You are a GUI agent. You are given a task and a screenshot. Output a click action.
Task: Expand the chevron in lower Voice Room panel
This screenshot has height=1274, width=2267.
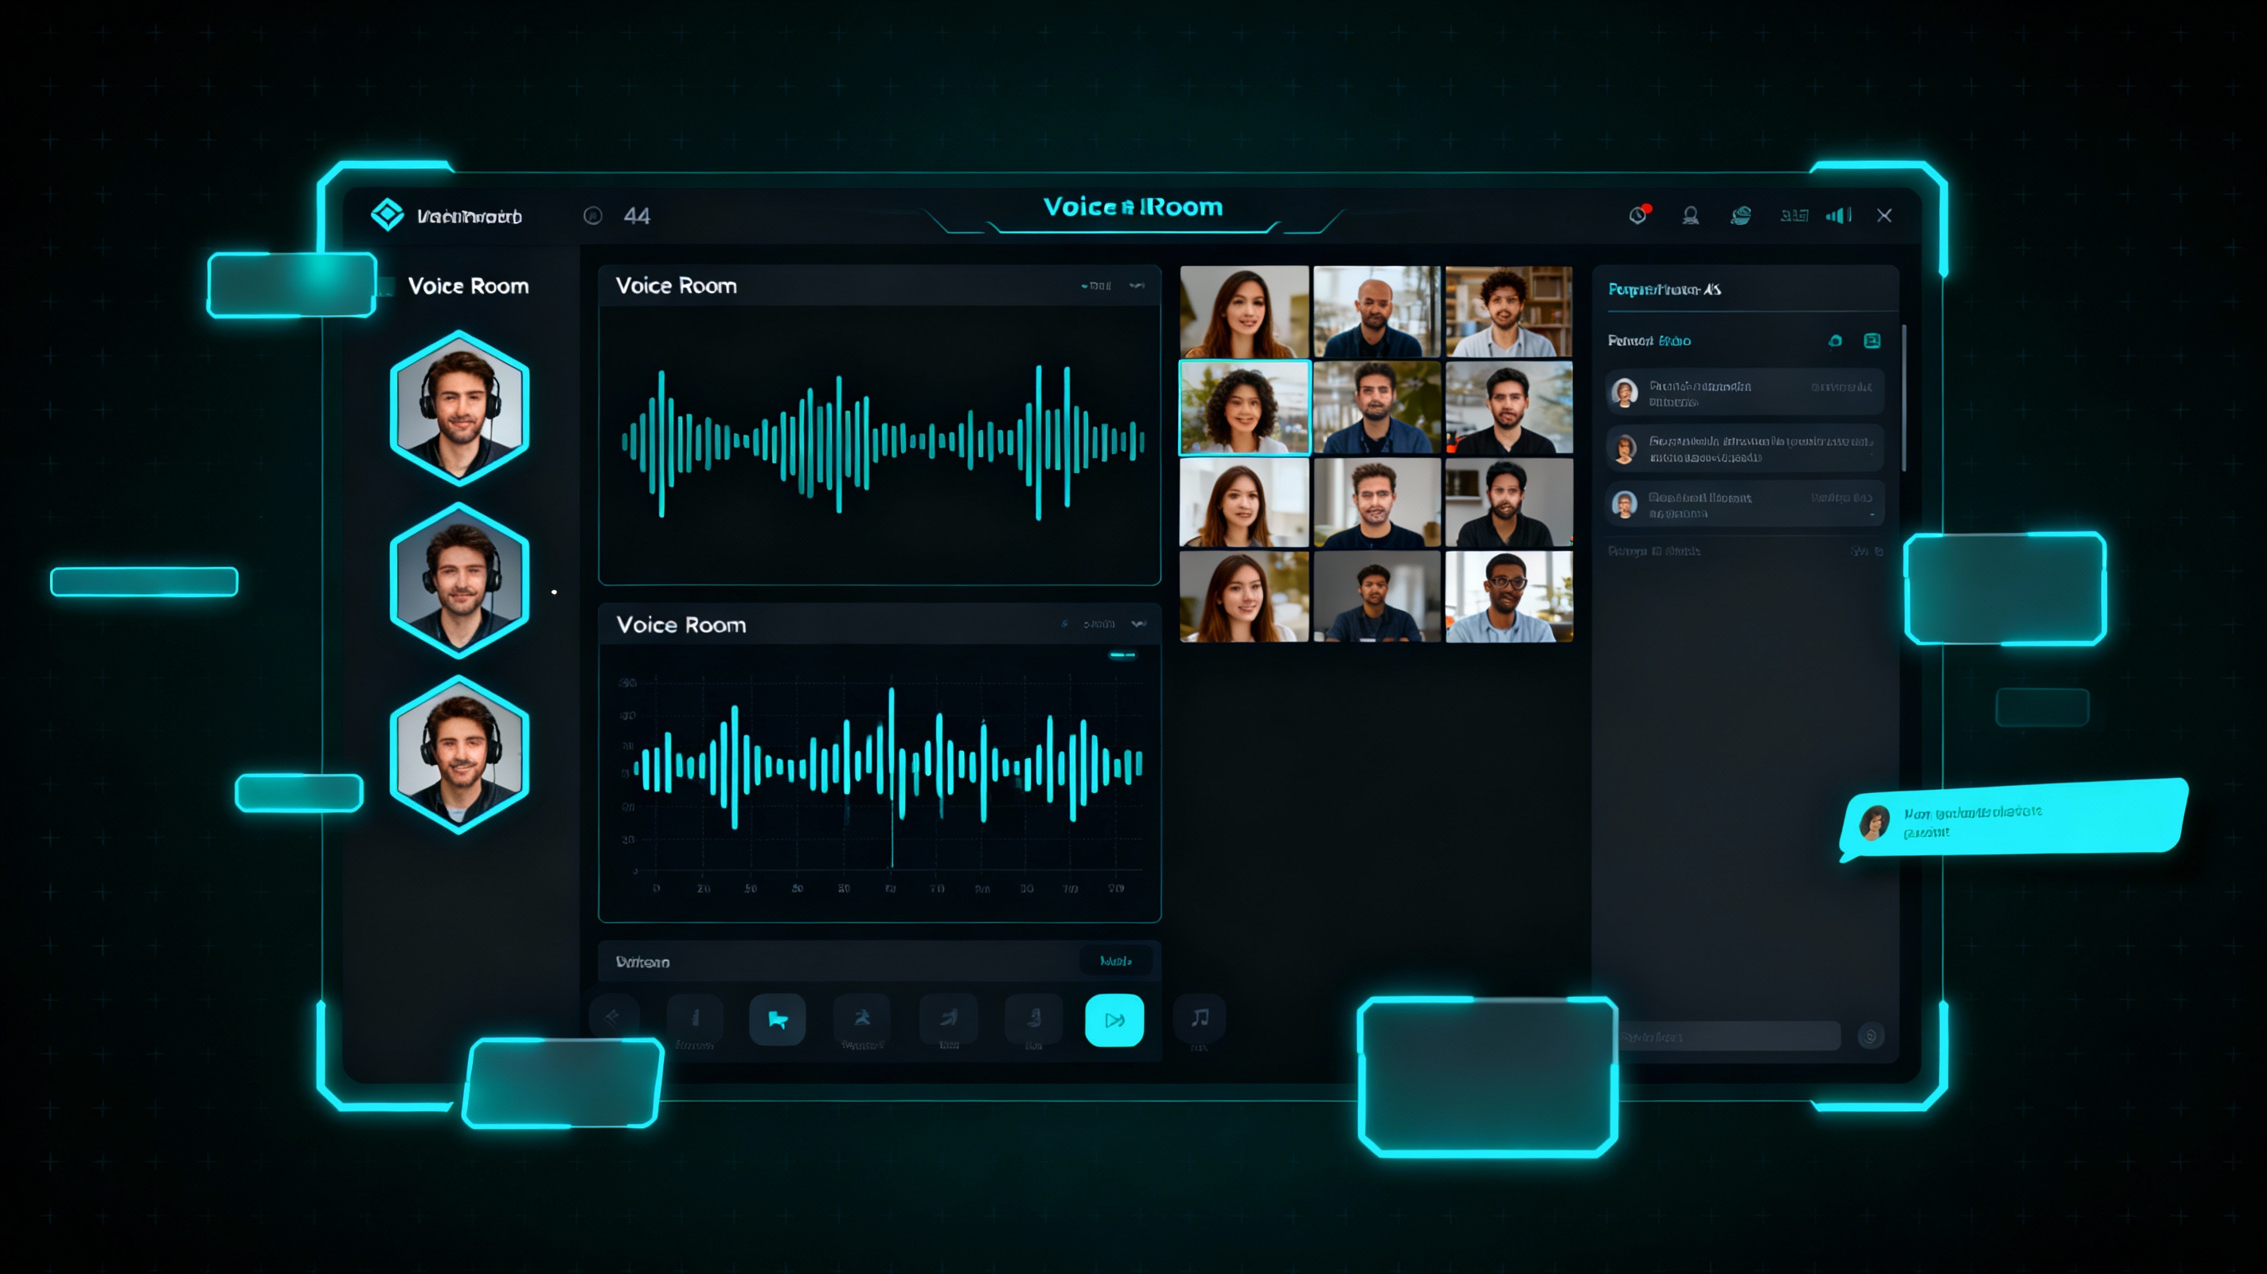point(1139,624)
